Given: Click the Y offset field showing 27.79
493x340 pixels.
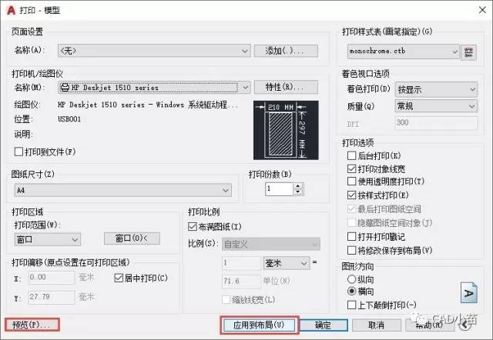Looking at the screenshot, I should (52, 297).
